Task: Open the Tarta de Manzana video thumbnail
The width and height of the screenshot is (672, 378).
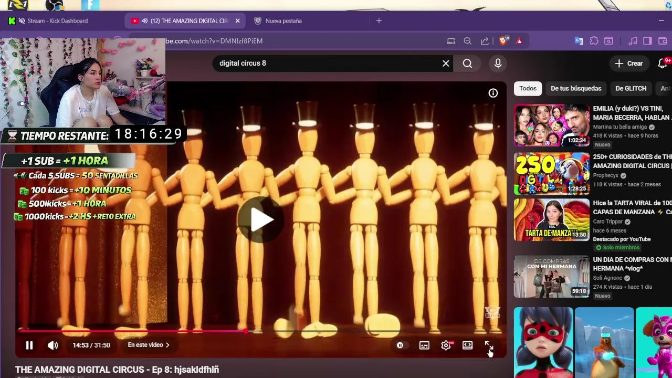Action: point(551,219)
